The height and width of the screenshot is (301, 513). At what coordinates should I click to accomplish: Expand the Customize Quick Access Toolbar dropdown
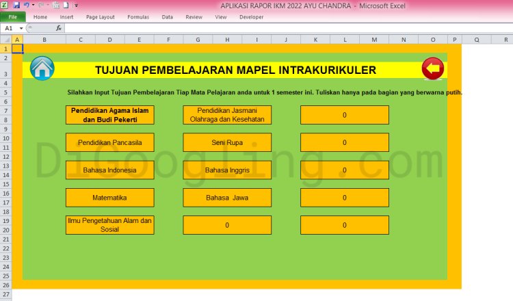point(76,5)
